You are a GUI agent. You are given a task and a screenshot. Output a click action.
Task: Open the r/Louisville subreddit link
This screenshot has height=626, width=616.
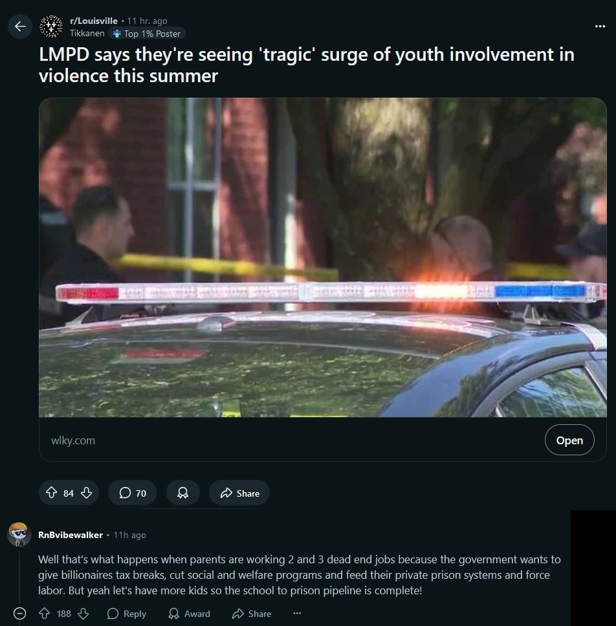pos(93,21)
